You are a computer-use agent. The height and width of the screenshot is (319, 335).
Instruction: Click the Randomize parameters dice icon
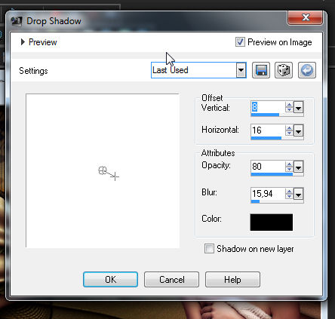(284, 70)
